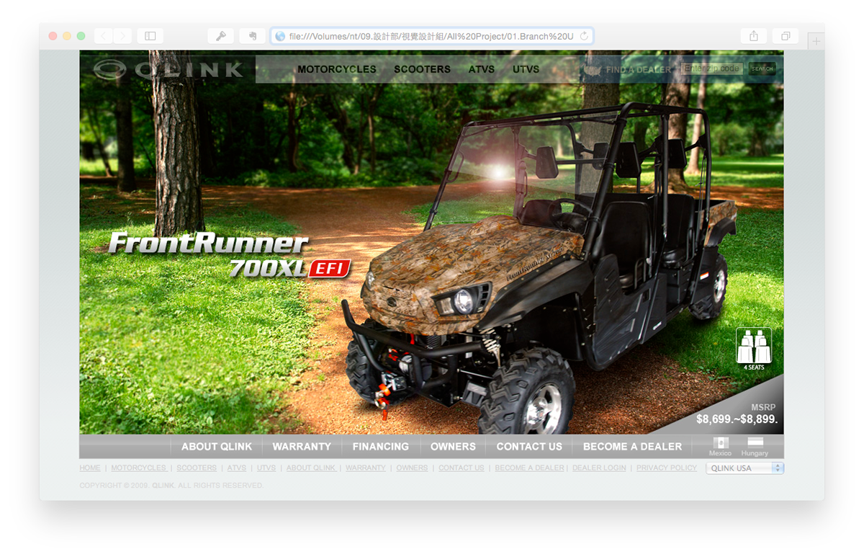Open the ATVs menu
Screen dimensions: 864x557
(482, 70)
